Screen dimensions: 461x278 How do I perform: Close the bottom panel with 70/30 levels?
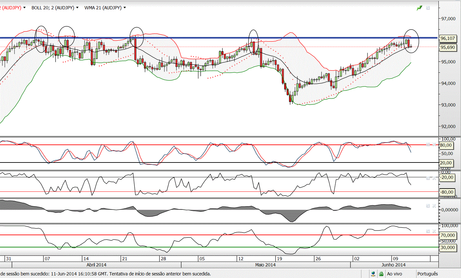tap(434, 231)
